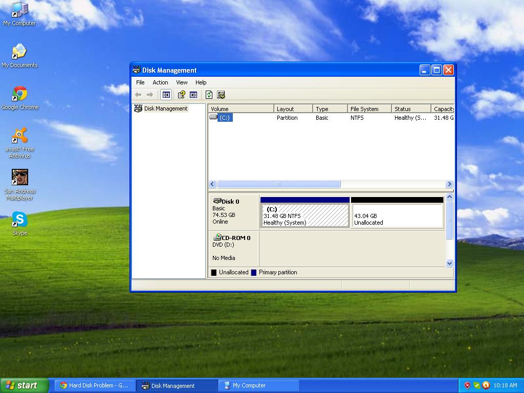Click the Refresh toolbar icon with green arrows
The width and height of the screenshot is (524, 393).
point(209,95)
